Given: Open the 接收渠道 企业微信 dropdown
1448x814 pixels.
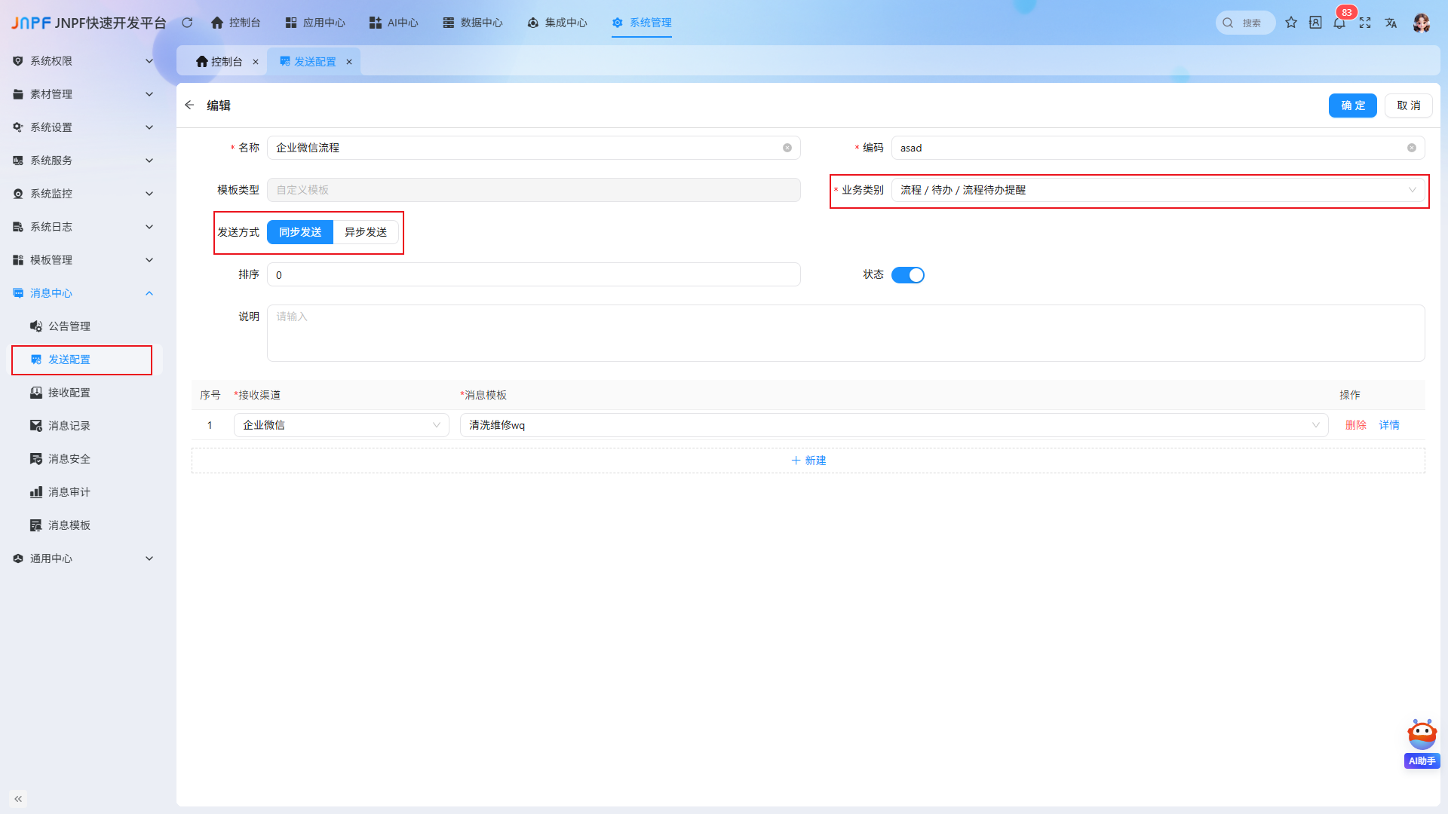Looking at the screenshot, I should (x=342, y=425).
